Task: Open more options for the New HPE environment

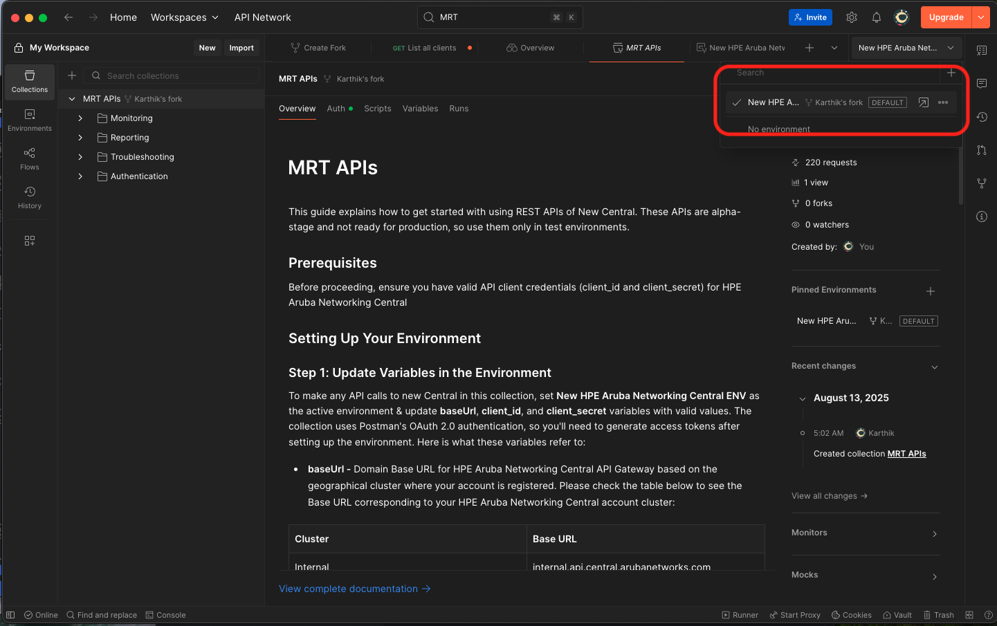Action: click(943, 102)
